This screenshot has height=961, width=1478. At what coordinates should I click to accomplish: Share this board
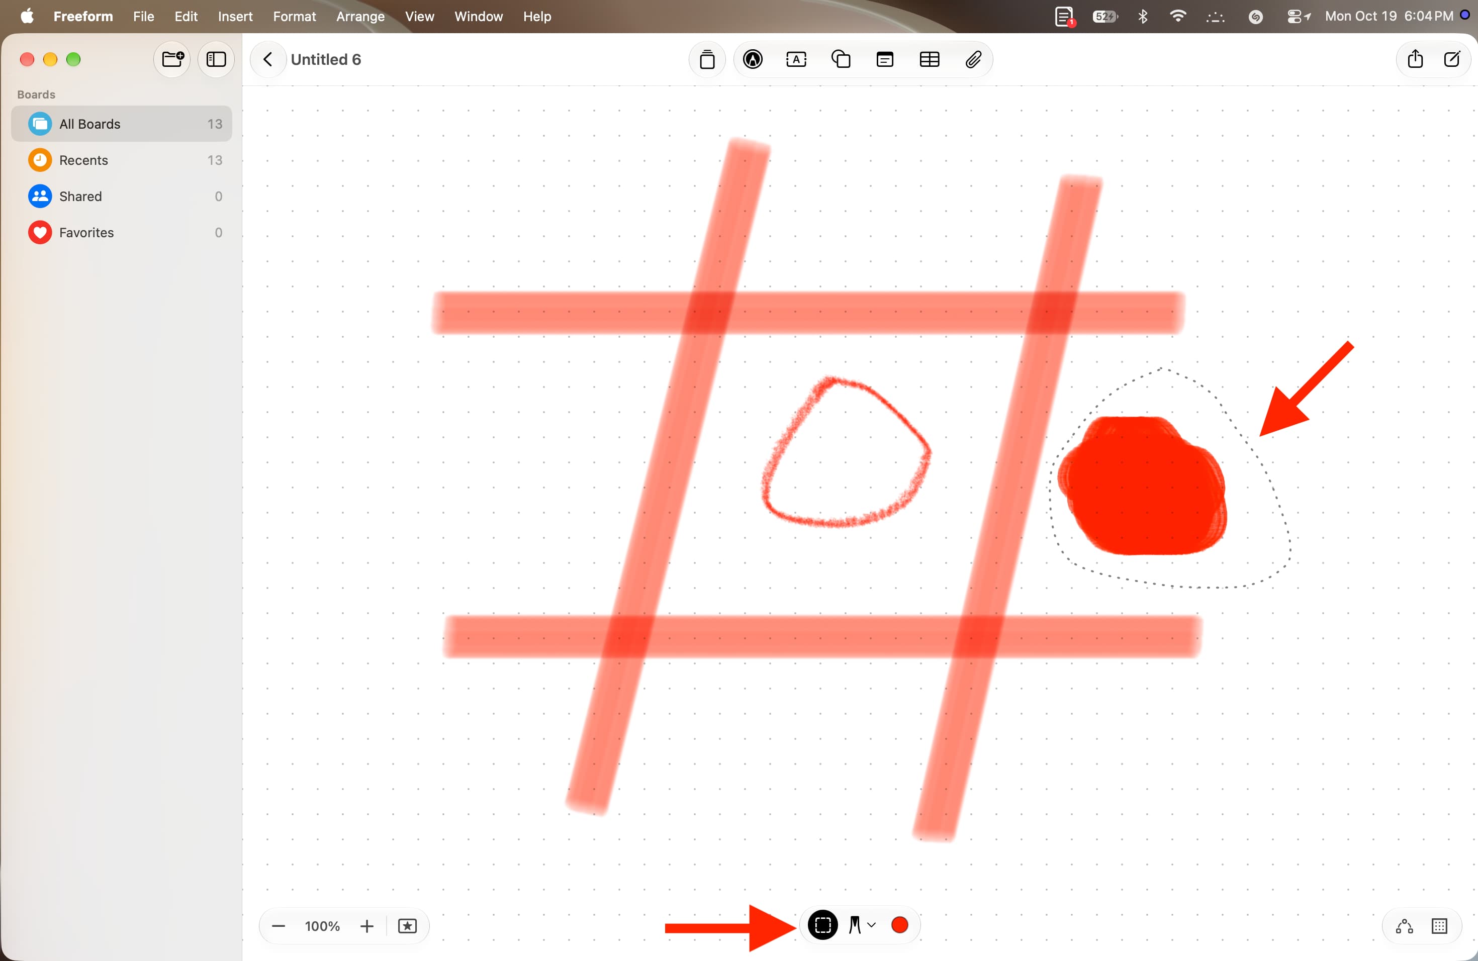pyautogui.click(x=1415, y=60)
